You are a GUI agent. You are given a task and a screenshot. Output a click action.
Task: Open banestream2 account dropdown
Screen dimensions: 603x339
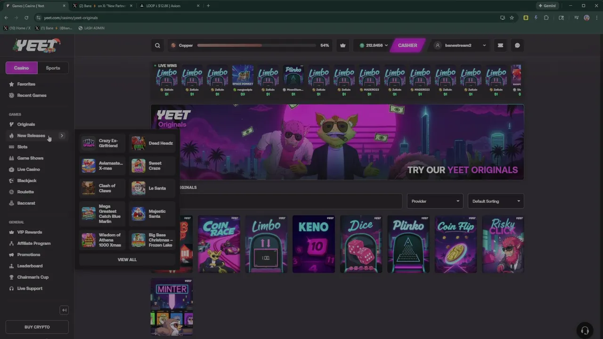click(x=460, y=46)
